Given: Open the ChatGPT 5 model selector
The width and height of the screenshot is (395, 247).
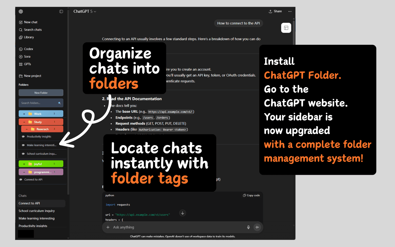Looking at the screenshot, I should tap(85, 11).
